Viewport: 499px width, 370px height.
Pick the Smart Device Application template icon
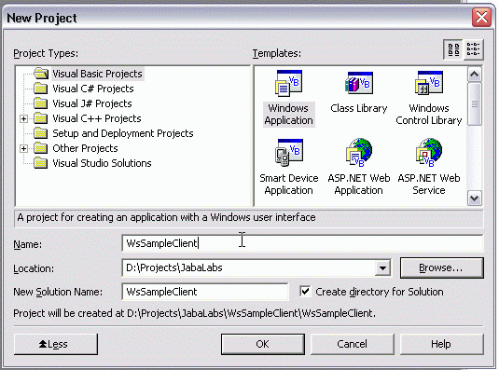point(288,153)
